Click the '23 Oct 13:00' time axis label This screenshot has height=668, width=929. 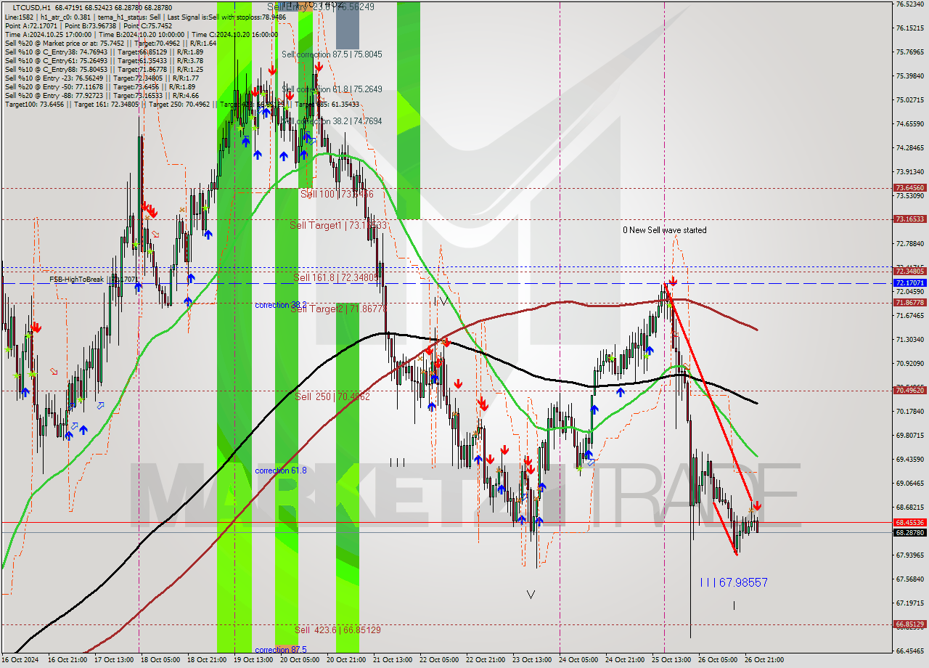(532, 660)
